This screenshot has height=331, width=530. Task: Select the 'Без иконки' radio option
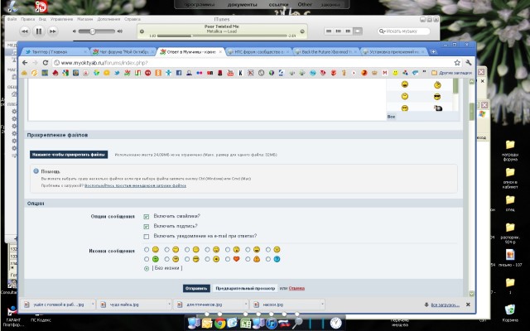147,268
